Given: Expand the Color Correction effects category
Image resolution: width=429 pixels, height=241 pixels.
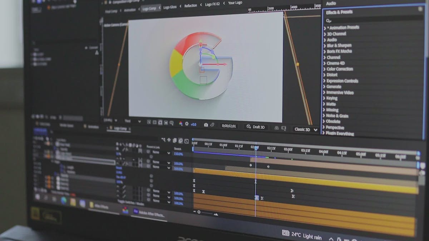Looking at the screenshot, I should [x=339, y=69].
